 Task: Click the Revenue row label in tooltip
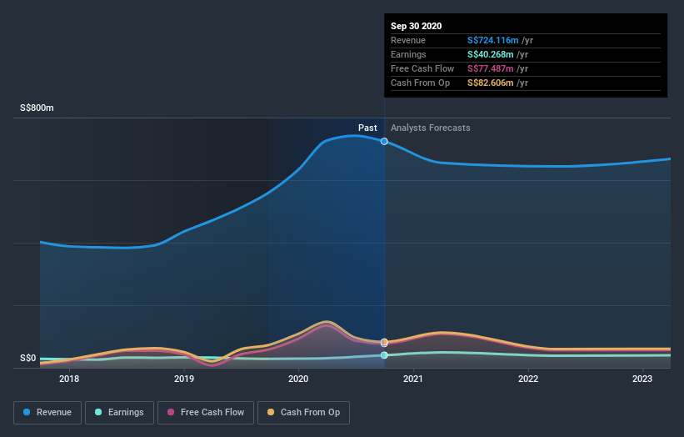[408, 40]
